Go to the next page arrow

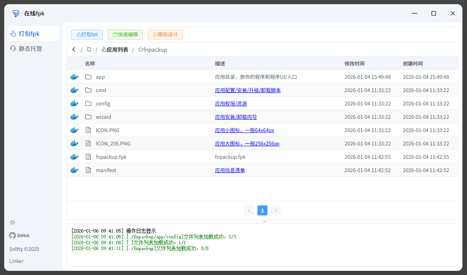276,210
